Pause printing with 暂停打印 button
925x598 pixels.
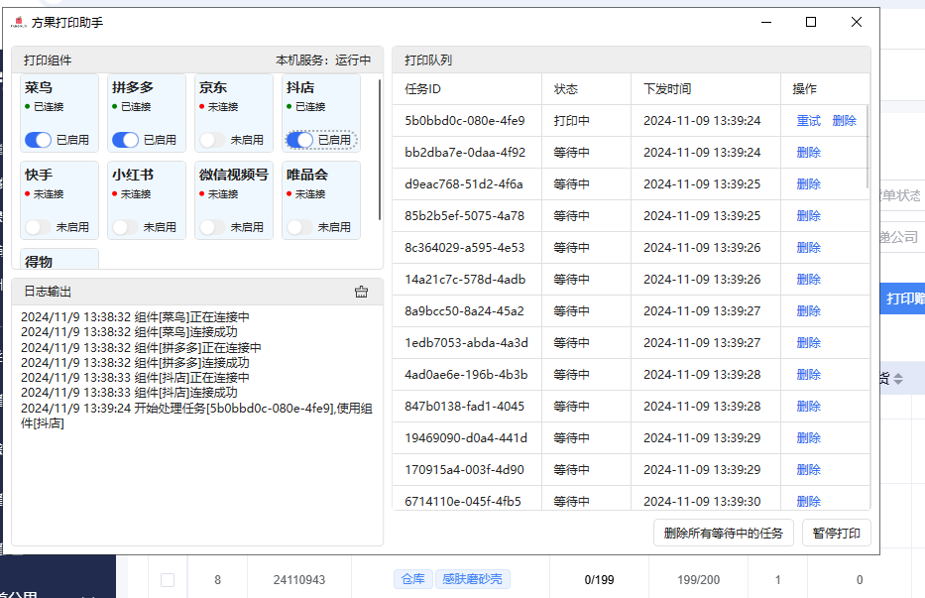pos(837,534)
